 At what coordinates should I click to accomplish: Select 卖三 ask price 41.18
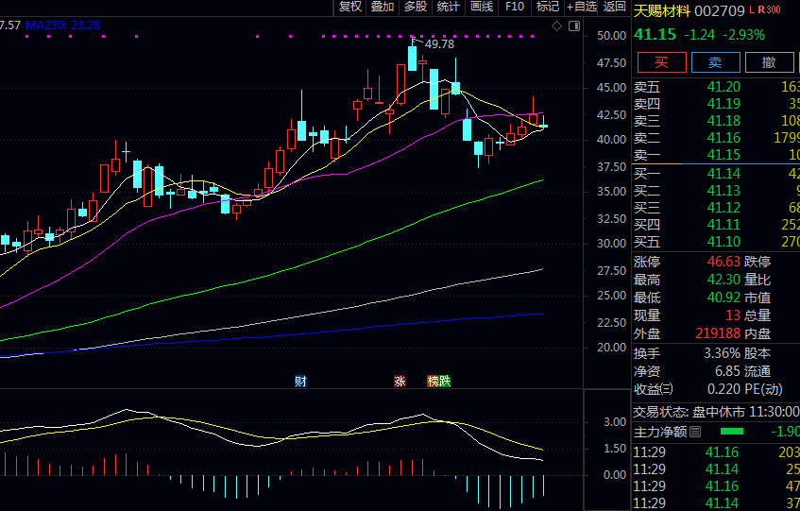pos(723,120)
